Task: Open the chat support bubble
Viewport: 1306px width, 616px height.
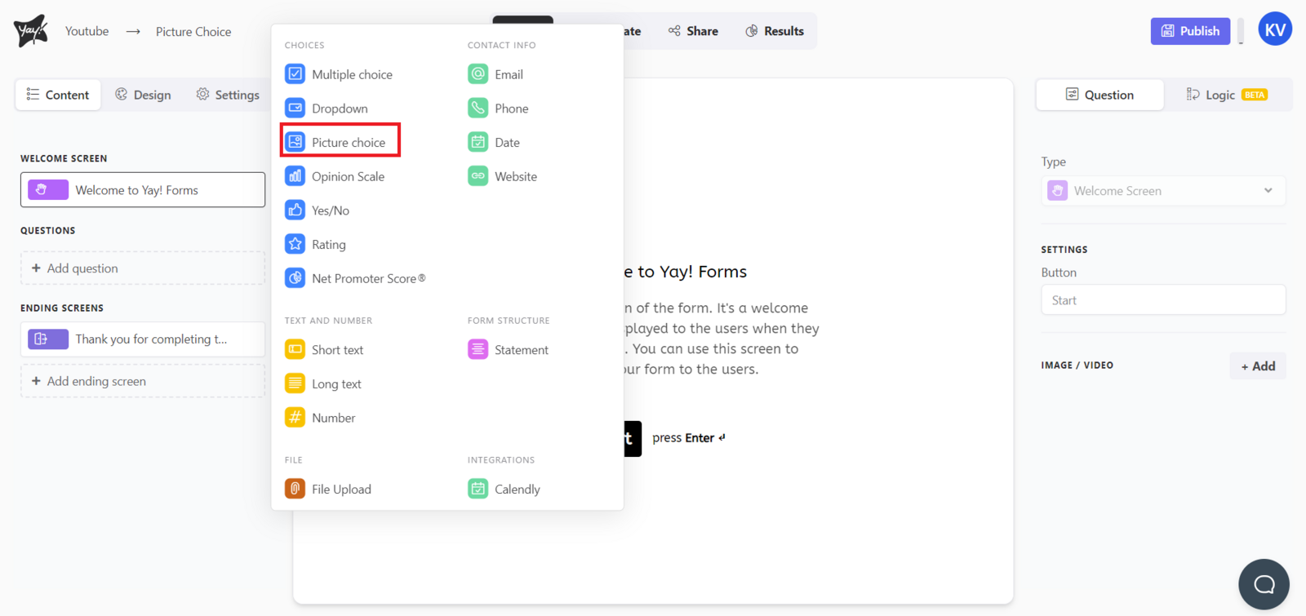Action: (1264, 584)
